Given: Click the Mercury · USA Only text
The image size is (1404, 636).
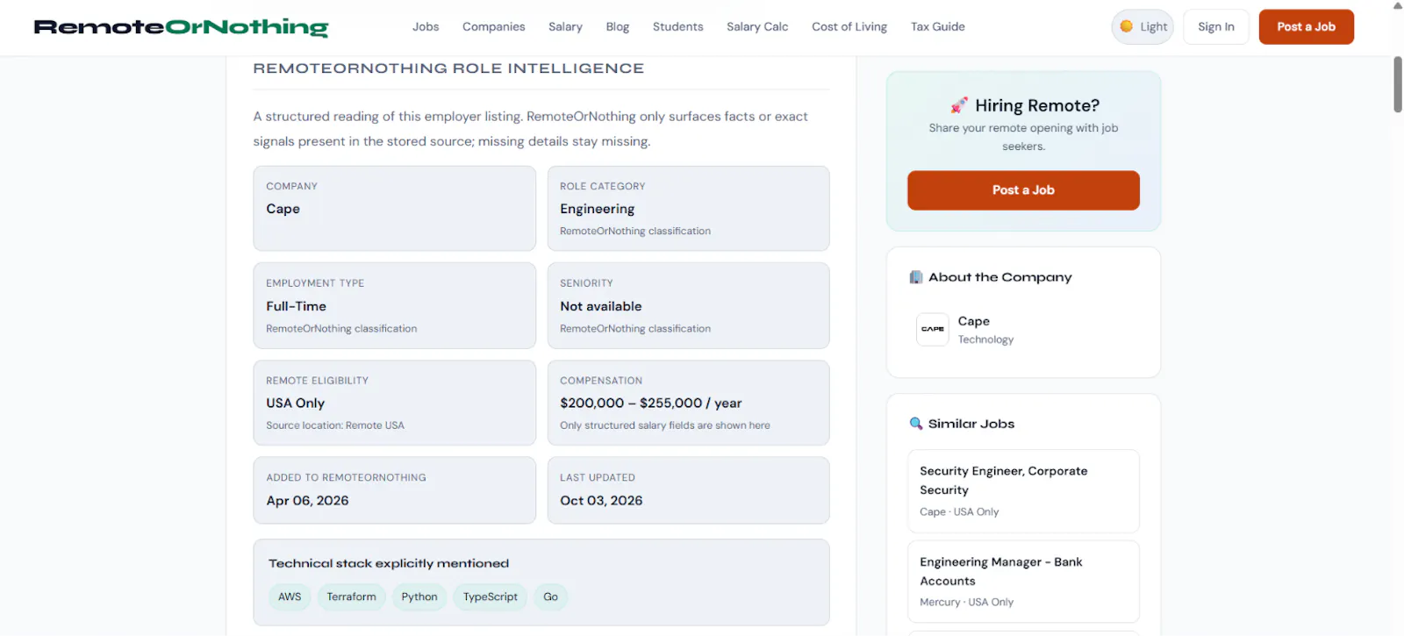Looking at the screenshot, I should point(966,603).
